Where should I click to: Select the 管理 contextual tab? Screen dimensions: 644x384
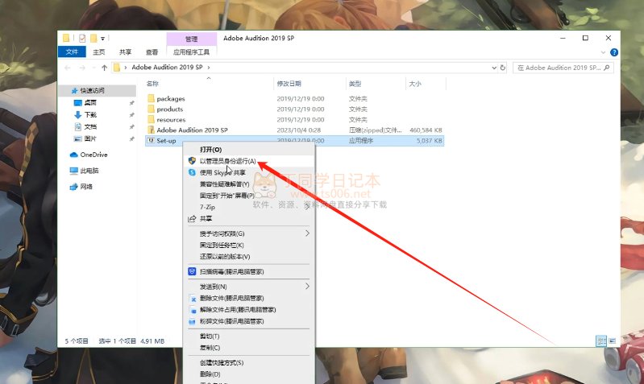pos(191,39)
